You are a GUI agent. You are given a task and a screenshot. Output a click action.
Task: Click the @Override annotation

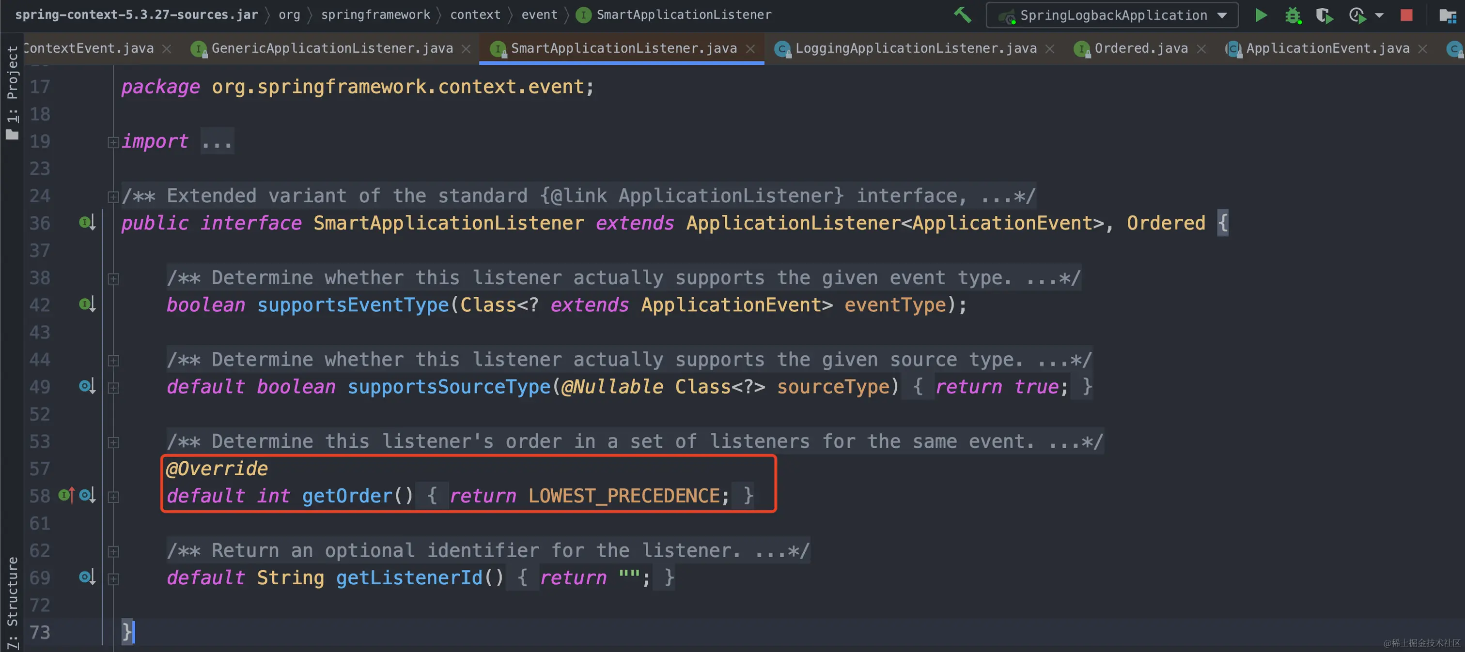(217, 469)
